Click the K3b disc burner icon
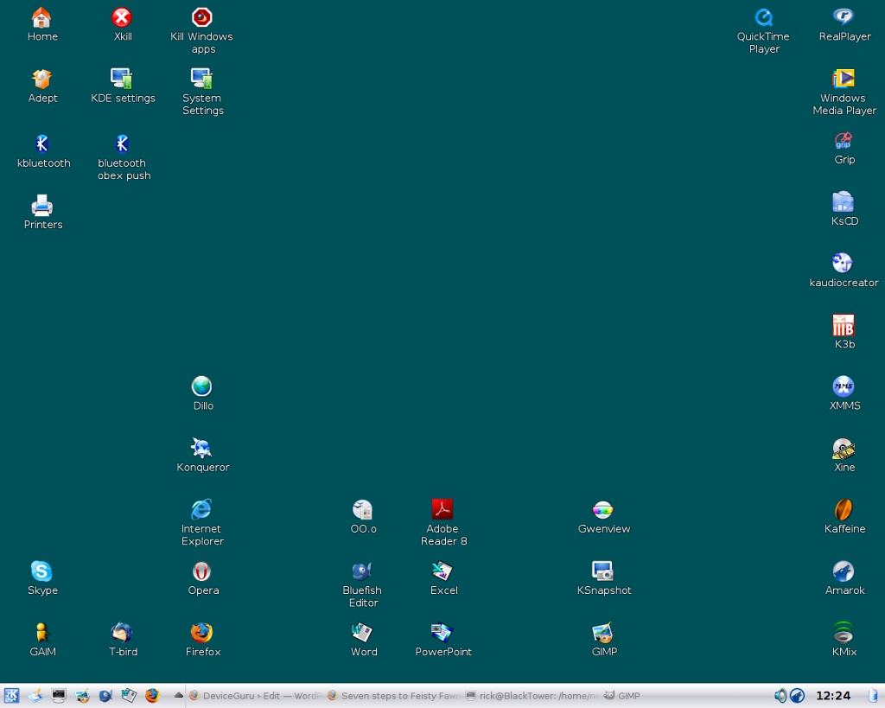The width and height of the screenshot is (885, 708). pyautogui.click(x=844, y=325)
